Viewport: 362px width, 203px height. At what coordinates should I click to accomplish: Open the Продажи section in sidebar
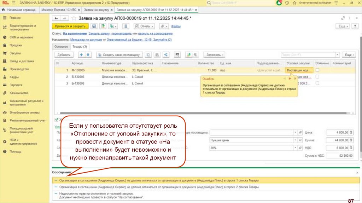pyautogui.click(x=16, y=45)
